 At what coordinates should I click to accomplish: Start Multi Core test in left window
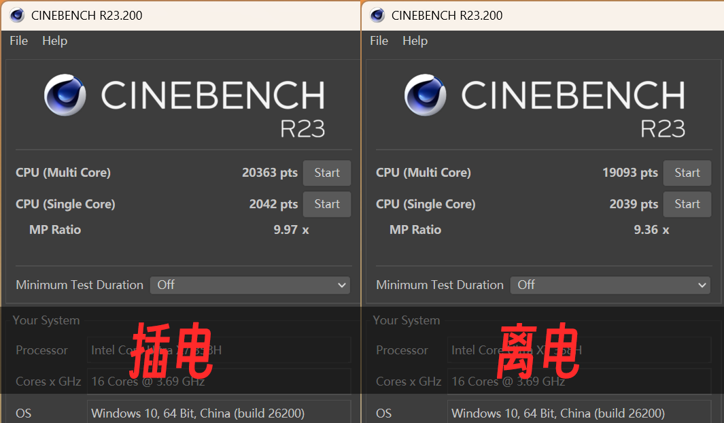(327, 173)
